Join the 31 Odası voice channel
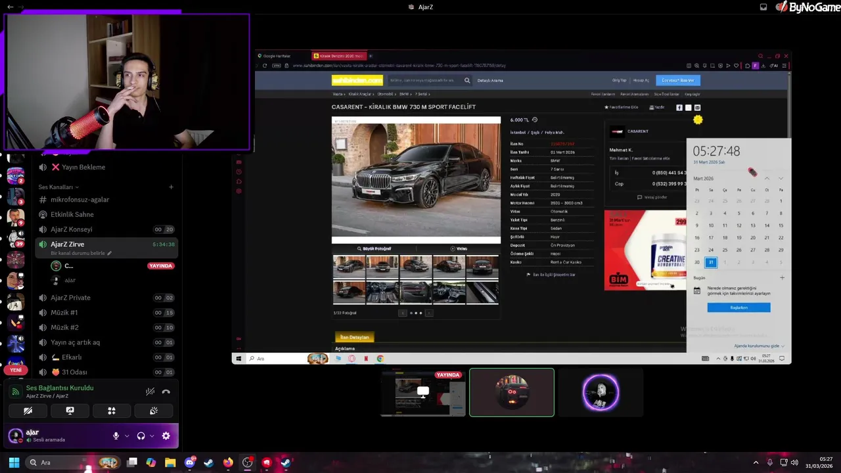The width and height of the screenshot is (841, 473). 106,372
